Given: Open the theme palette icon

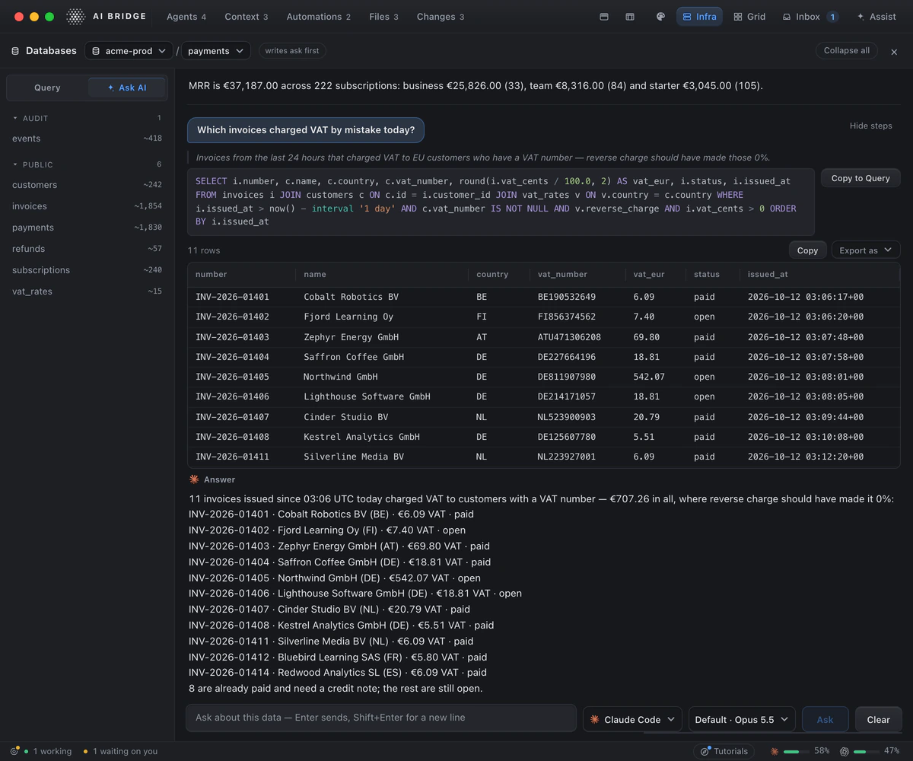Looking at the screenshot, I should [660, 17].
